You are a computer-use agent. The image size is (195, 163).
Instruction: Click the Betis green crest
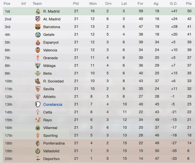pos(38,73)
